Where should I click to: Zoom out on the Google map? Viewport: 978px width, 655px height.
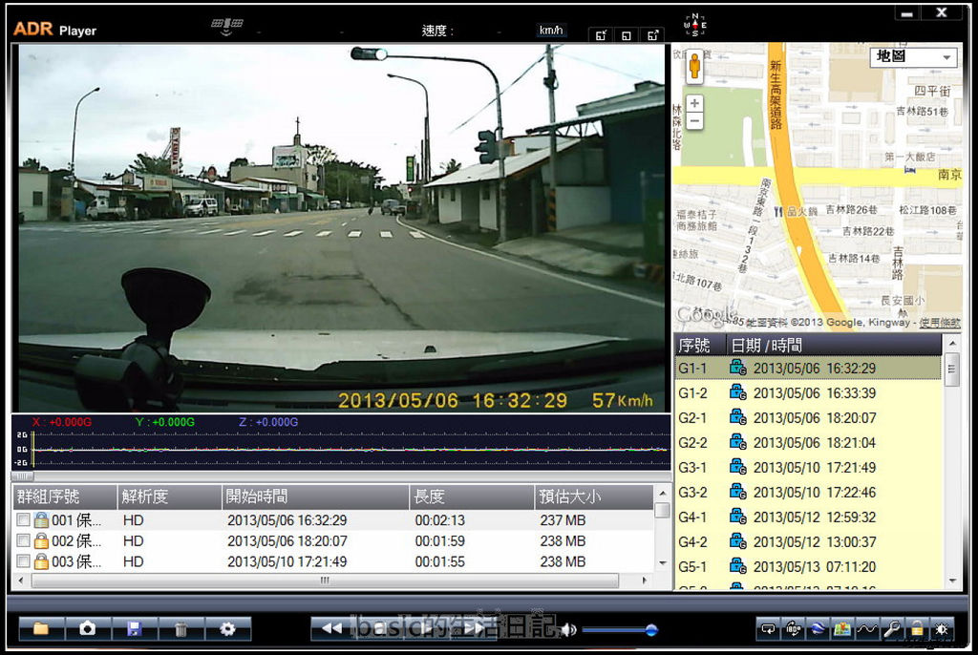[694, 121]
